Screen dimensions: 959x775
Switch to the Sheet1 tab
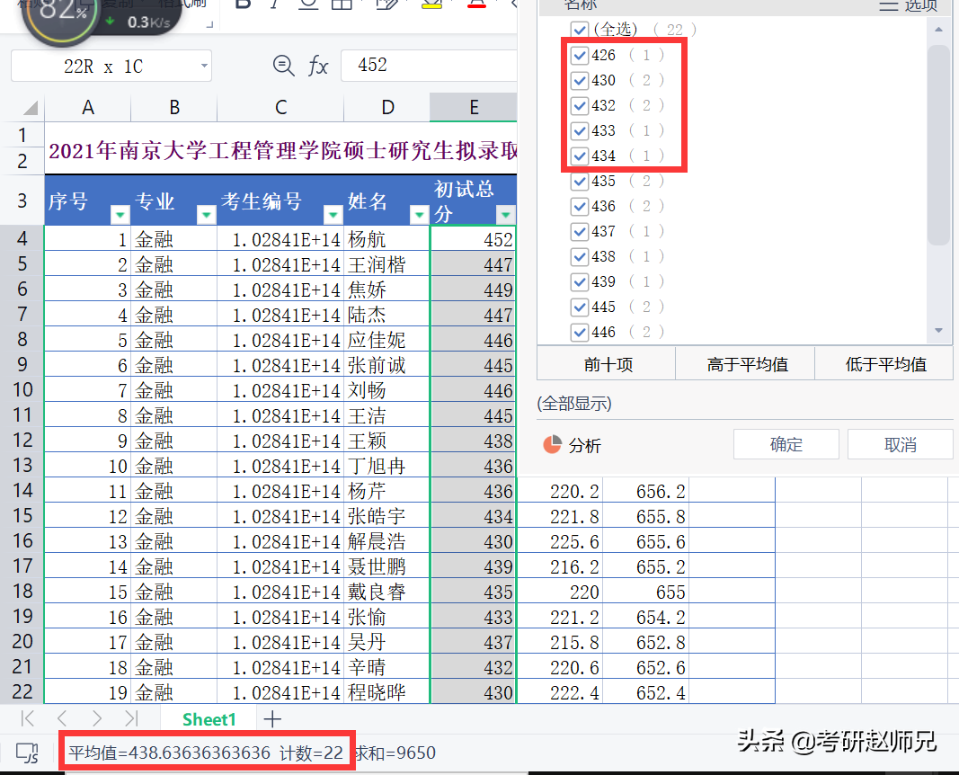click(x=208, y=719)
